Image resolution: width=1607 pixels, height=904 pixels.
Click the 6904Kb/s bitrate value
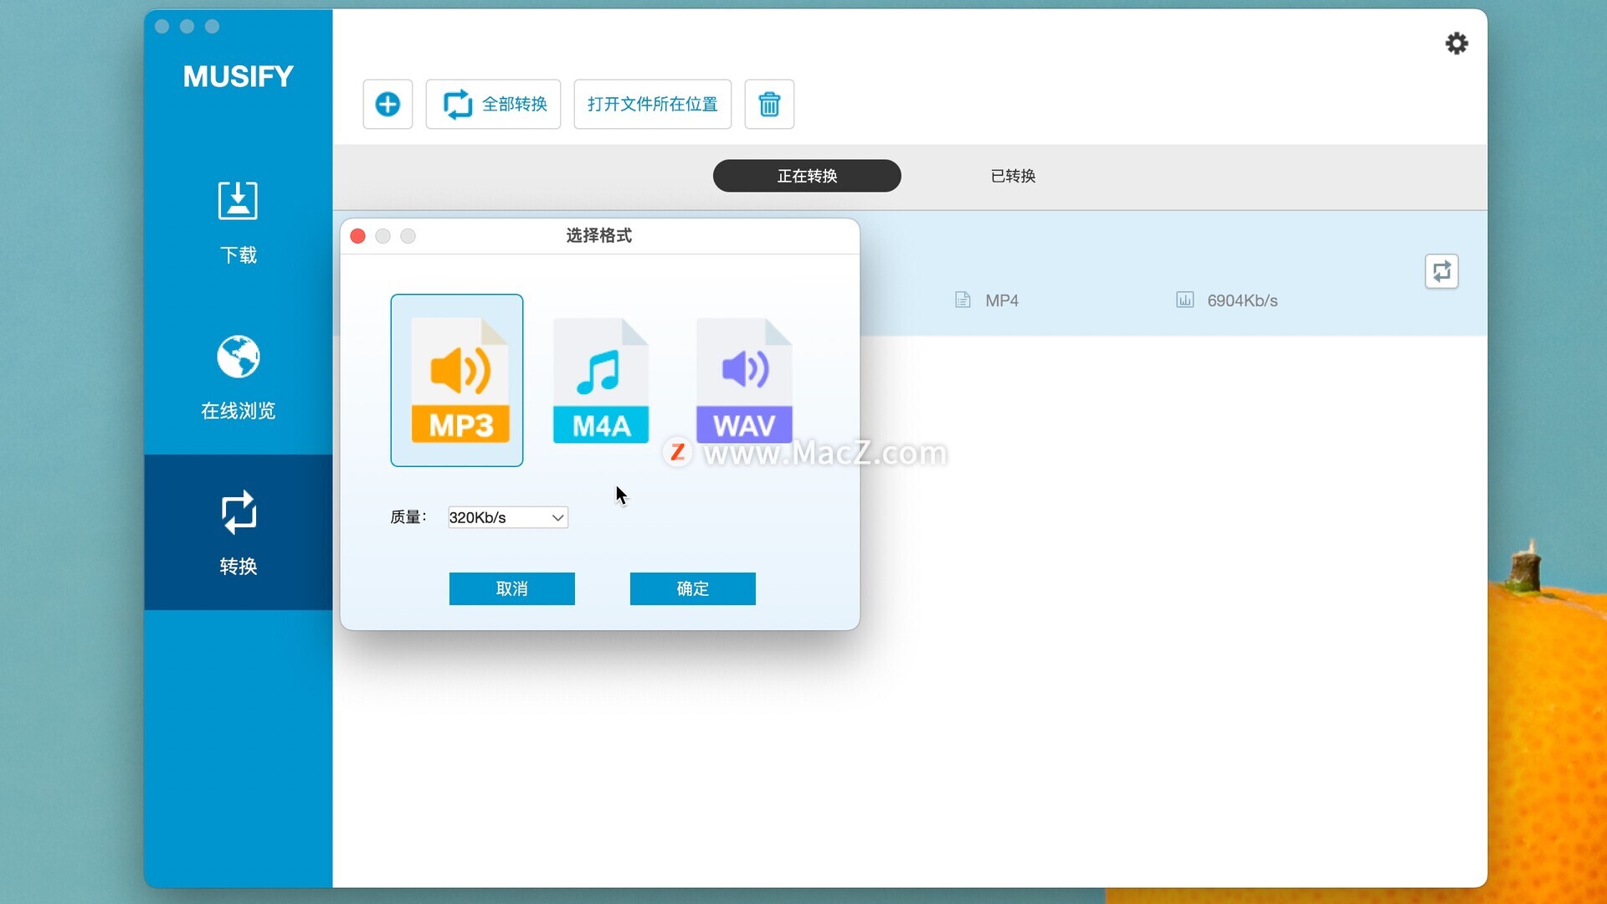[x=1242, y=300]
